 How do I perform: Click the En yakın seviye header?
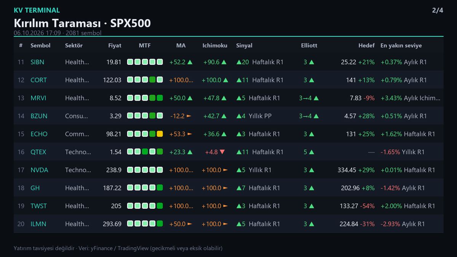coord(401,45)
